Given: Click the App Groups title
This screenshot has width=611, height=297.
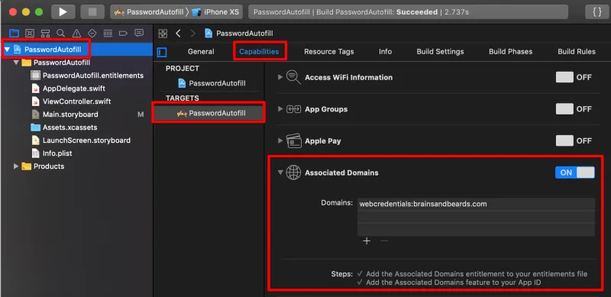Looking at the screenshot, I should pos(326,109).
